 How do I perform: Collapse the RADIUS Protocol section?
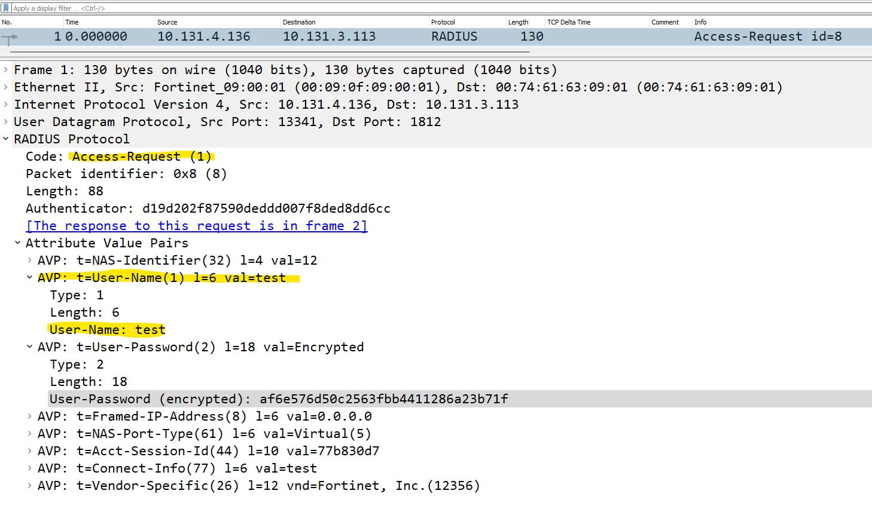point(5,139)
